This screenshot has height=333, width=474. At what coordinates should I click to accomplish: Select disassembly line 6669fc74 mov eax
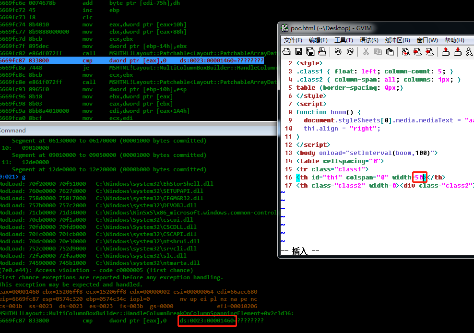pyautogui.click(x=93, y=24)
